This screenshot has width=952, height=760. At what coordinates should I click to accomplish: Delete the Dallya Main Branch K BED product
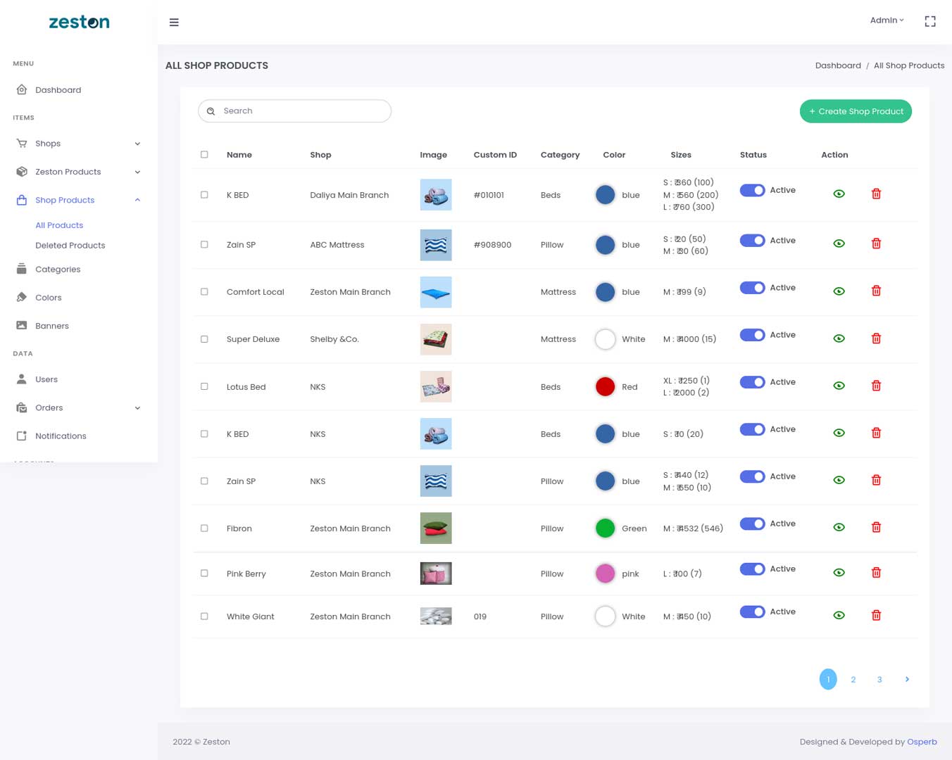click(x=876, y=194)
